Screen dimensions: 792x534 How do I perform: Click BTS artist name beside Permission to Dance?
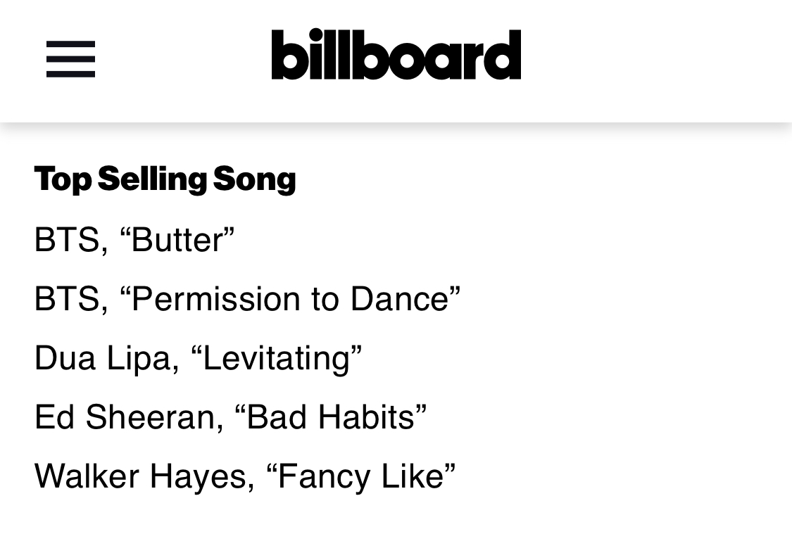(67, 299)
